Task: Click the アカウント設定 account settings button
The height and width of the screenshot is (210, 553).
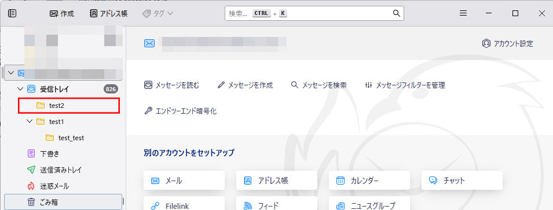Action: coord(507,43)
